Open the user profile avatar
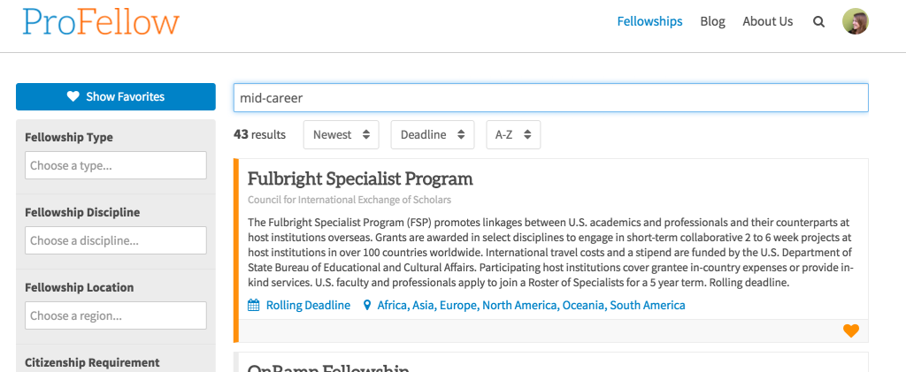This screenshot has width=906, height=372. [x=855, y=22]
